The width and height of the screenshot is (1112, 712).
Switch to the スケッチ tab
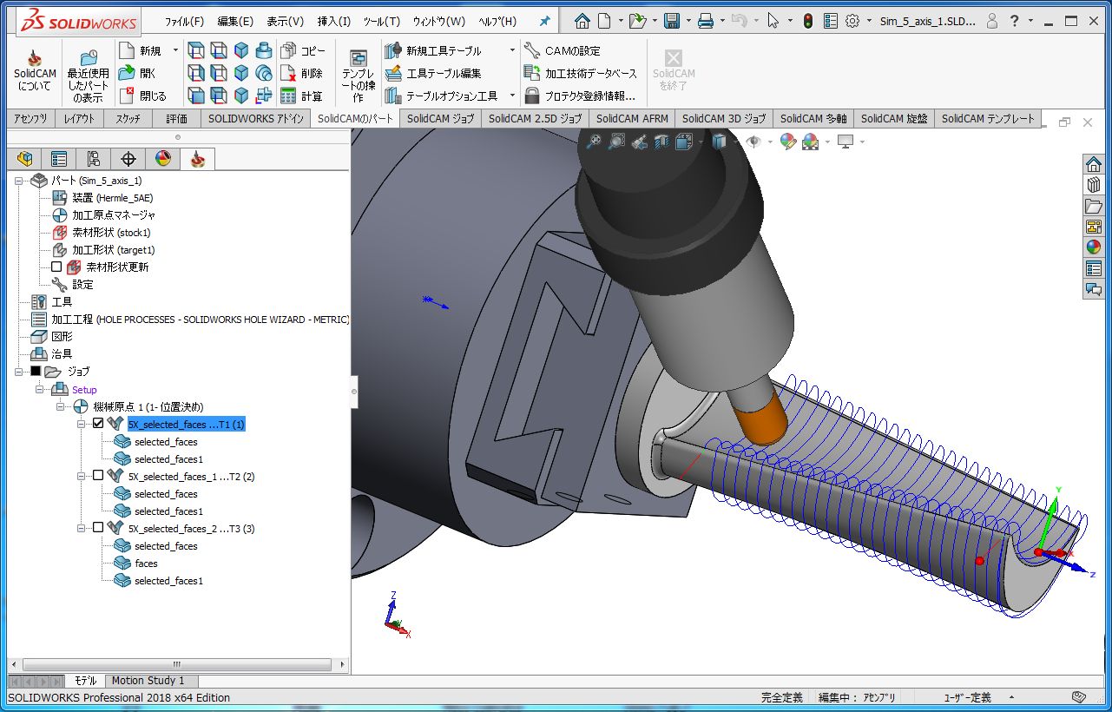[x=128, y=119]
